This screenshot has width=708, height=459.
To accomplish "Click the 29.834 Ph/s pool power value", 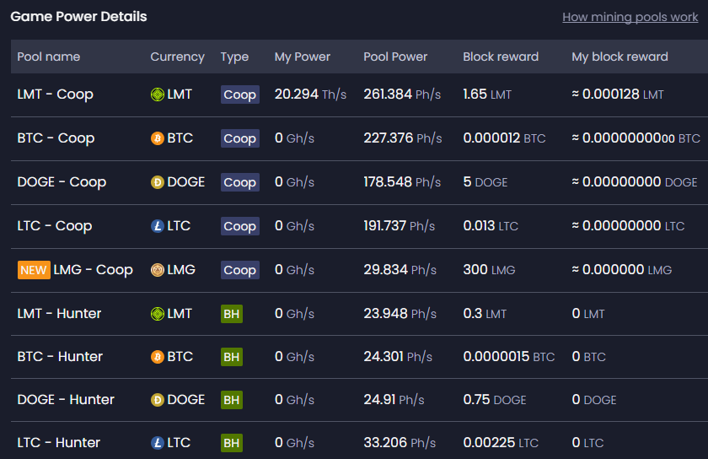I will point(400,270).
